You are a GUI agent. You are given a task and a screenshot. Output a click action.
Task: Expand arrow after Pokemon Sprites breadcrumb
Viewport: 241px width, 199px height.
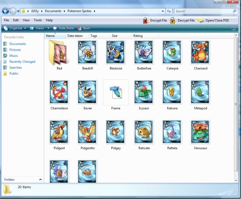[x=94, y=11]
